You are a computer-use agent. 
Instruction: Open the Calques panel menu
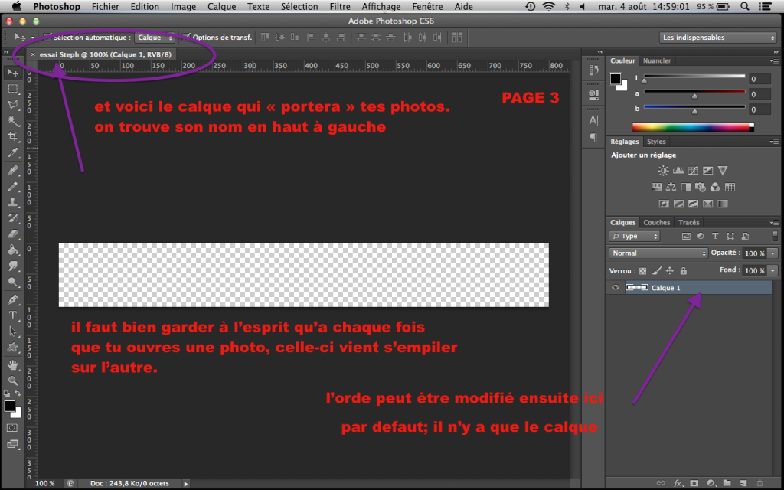point(775,223)
